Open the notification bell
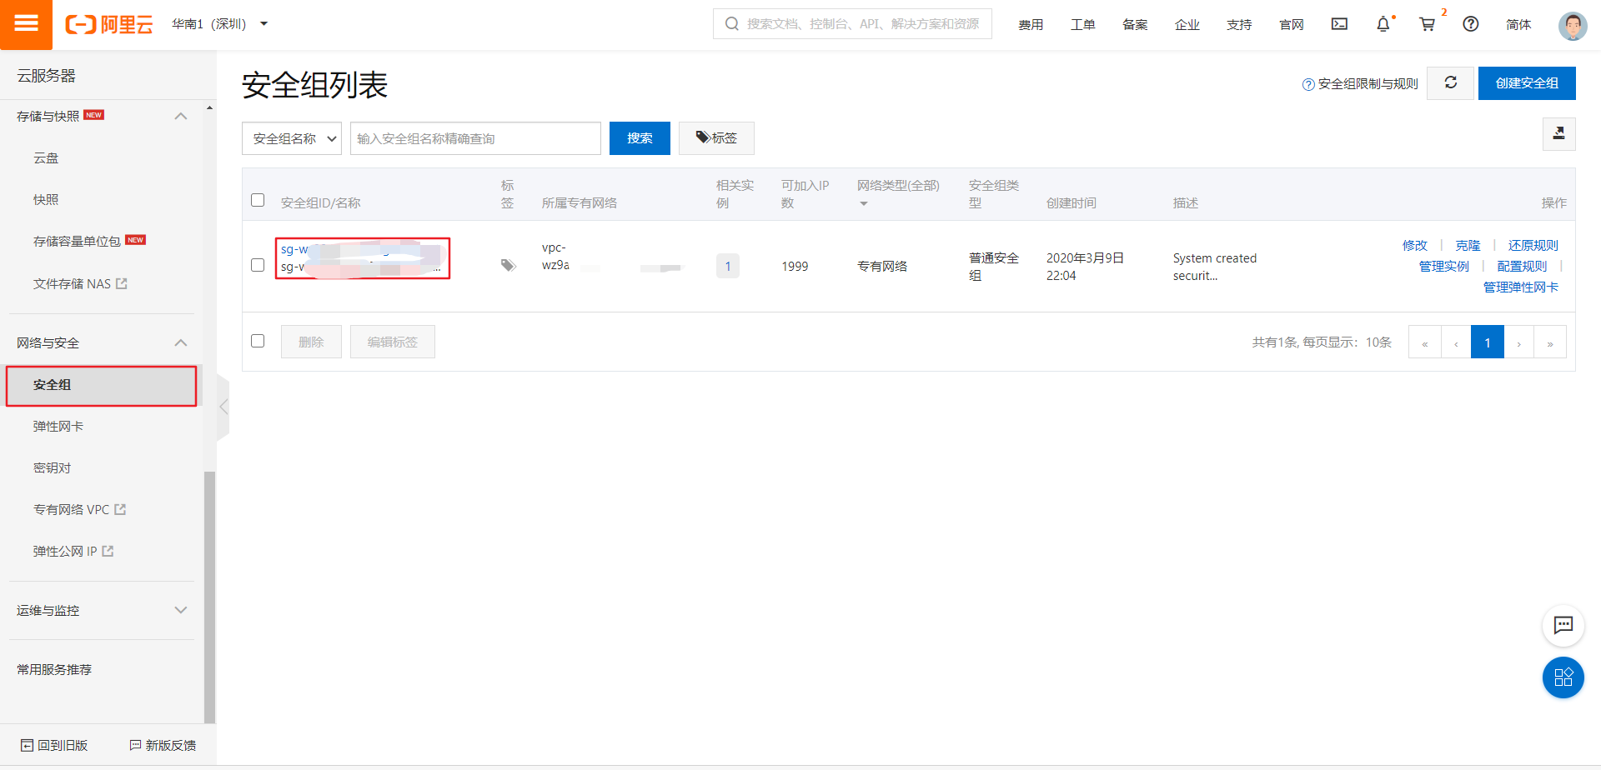Image resolution: width=1601 pixels, height=770 pixels. coord(1383,24)
